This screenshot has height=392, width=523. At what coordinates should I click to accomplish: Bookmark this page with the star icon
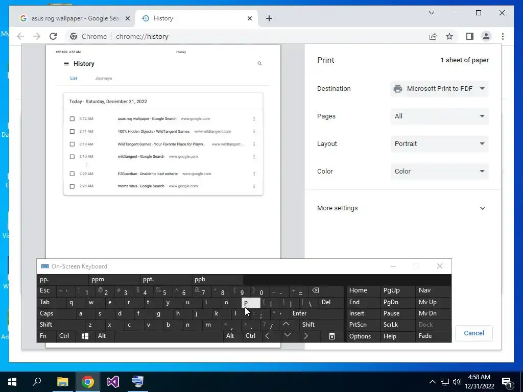tap(449, 36)
